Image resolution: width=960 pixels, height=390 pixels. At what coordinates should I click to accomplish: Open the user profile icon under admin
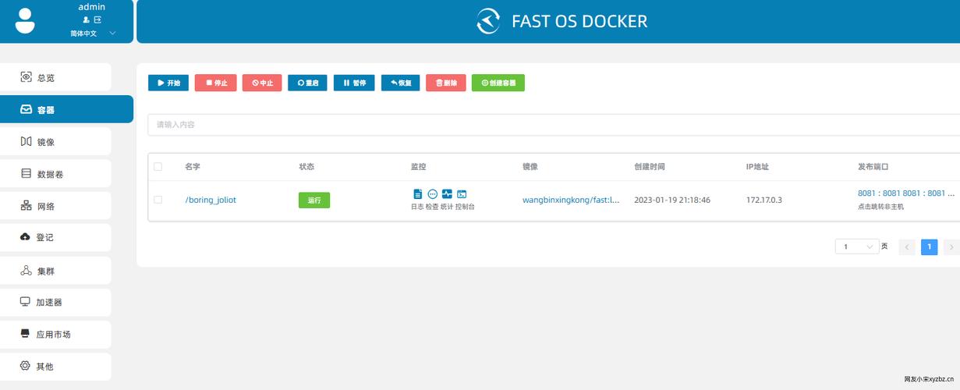coord(86,19)
